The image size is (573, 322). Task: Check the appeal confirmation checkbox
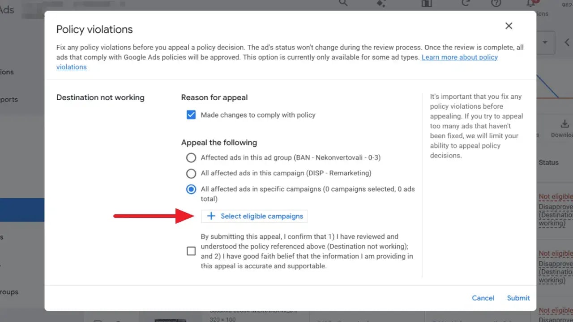[x=191, y=251]
